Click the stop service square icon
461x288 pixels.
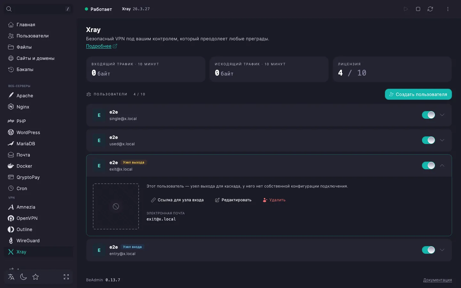[418, 9]
